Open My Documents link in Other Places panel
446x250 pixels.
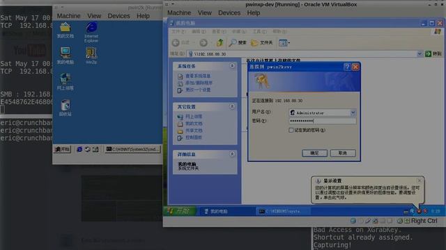[194, 124]
